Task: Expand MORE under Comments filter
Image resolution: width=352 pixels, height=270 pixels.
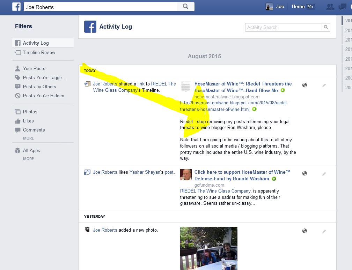Action: (x=29, y=138)
